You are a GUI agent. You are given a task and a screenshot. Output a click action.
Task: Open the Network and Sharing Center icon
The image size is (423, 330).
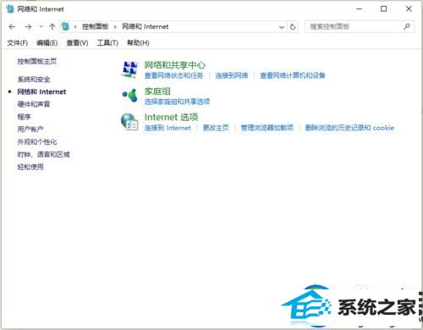pyautogui.click(x=129, y=69)
